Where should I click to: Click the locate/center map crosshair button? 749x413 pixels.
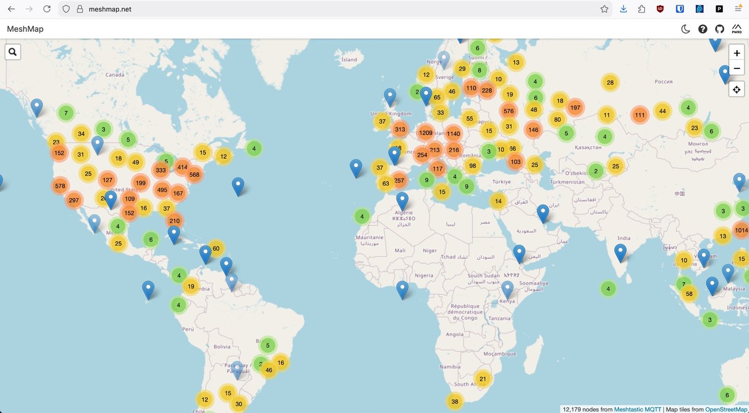point(736,89)
